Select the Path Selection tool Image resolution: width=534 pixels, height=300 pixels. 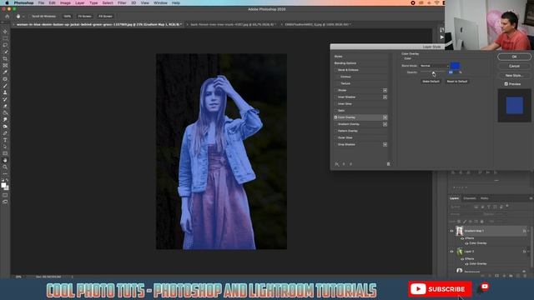click(5, 147)
